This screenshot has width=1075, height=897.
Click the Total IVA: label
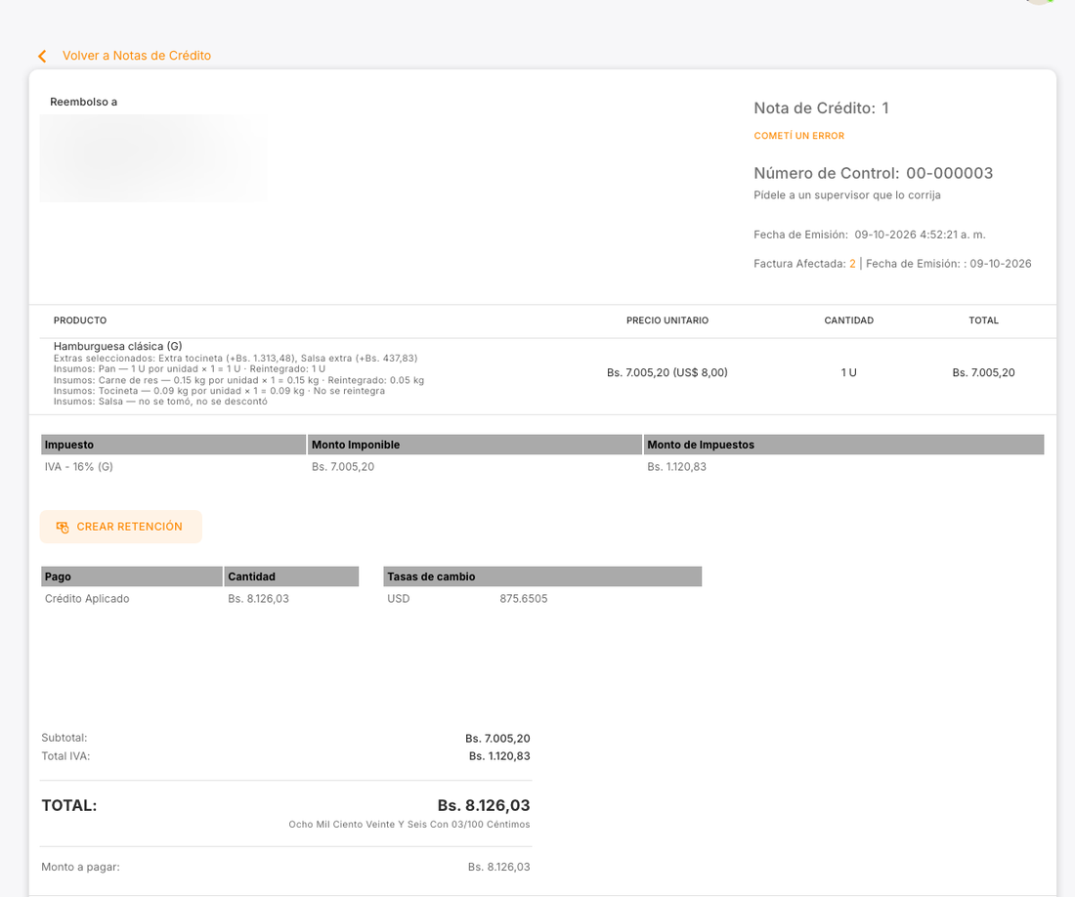click(65, 756)
